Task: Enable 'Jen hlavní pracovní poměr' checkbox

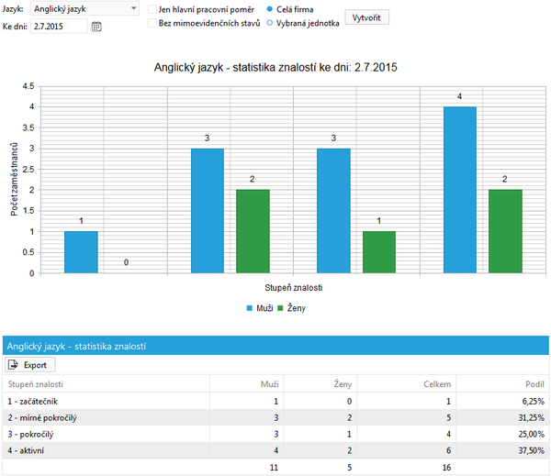Action: click(x=152, y=9)
